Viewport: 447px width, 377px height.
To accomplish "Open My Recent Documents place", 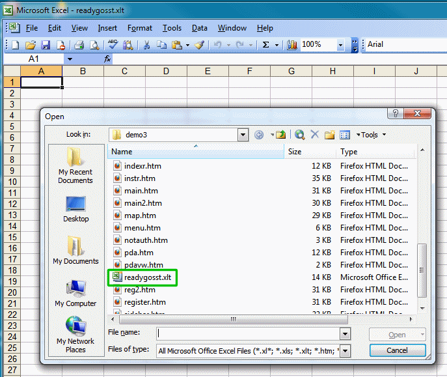I will (75, 166).
